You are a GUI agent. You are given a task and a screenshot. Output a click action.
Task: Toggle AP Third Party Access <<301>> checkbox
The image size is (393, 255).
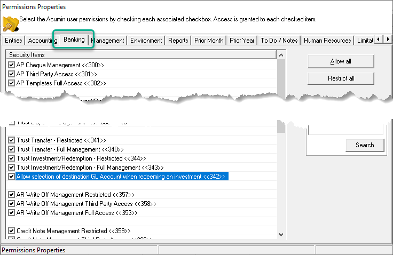(11, 74)
